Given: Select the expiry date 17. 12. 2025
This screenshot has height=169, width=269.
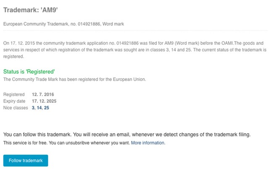Looking at the screenshot, I should click(44, 101).
